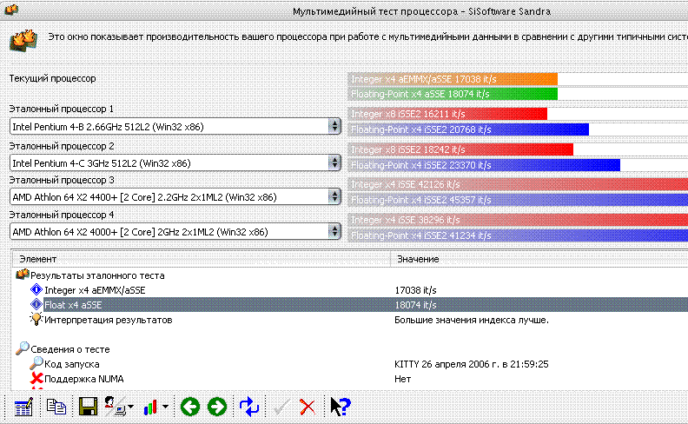
Task: Save results with the floppy disk icon
Action: pyautogui.click(x=89, y=407)
